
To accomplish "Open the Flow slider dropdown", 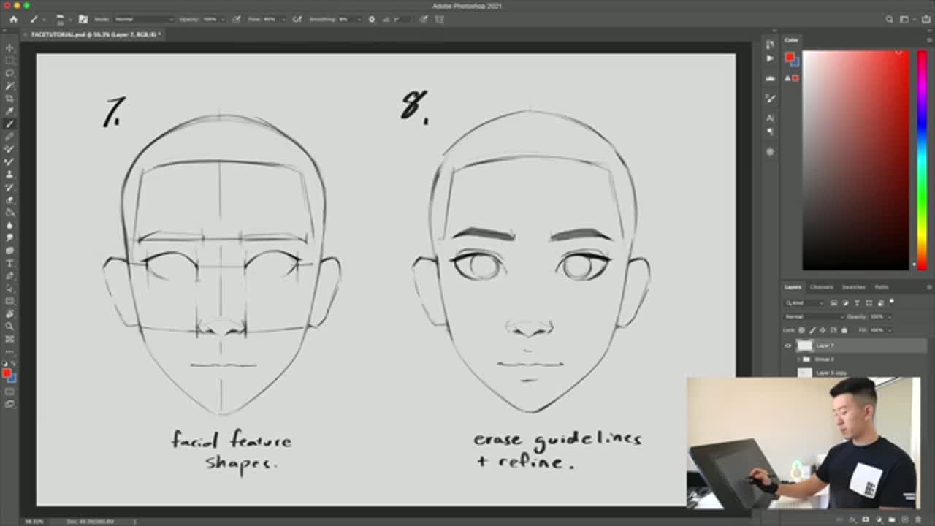I will [x=284, y=20].
